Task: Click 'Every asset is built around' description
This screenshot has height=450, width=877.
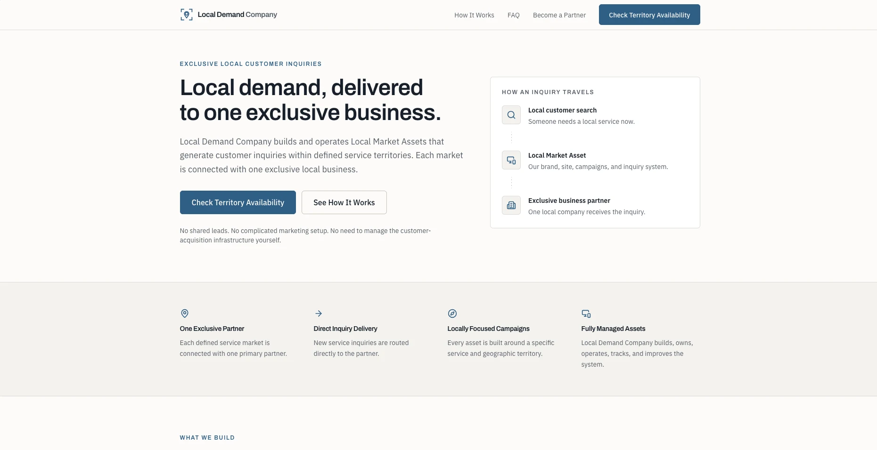Action: [x=501, y=348]
